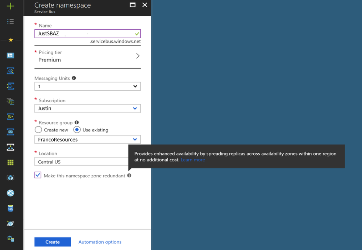
Task: Open the Messaging Units dropdown
Action: pyautogui.click(x=87, y=86)
